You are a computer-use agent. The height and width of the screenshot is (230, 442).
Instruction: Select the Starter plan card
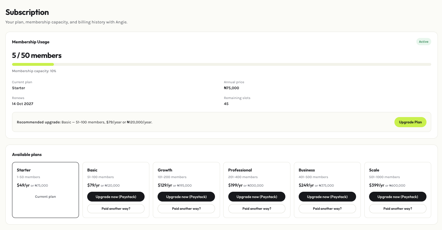point(45,190)
